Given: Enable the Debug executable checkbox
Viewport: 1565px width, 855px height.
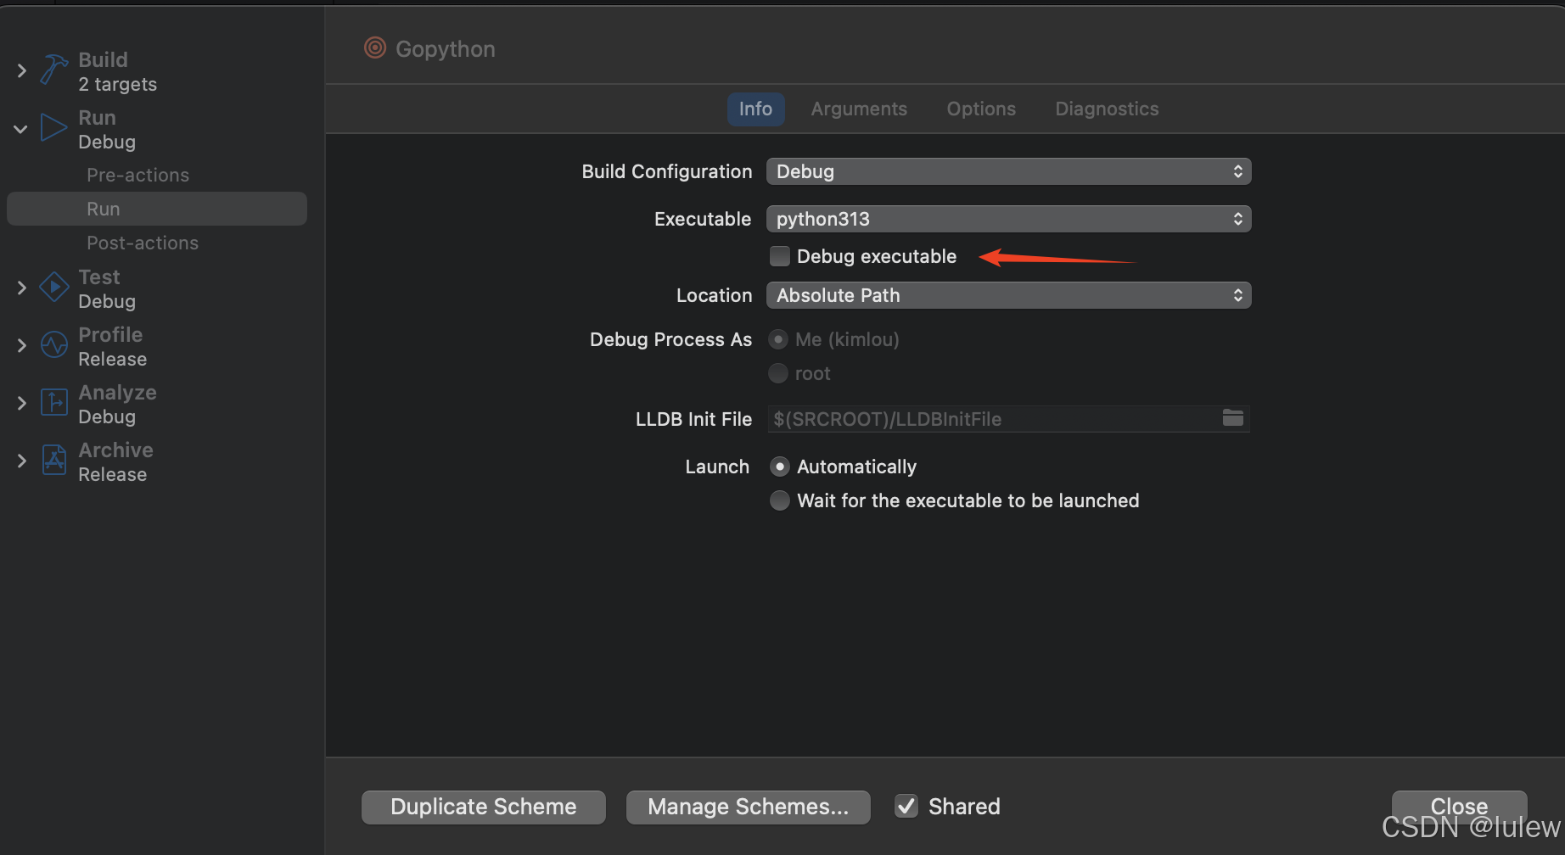Looking at the screenshot, I should point(778,255).
